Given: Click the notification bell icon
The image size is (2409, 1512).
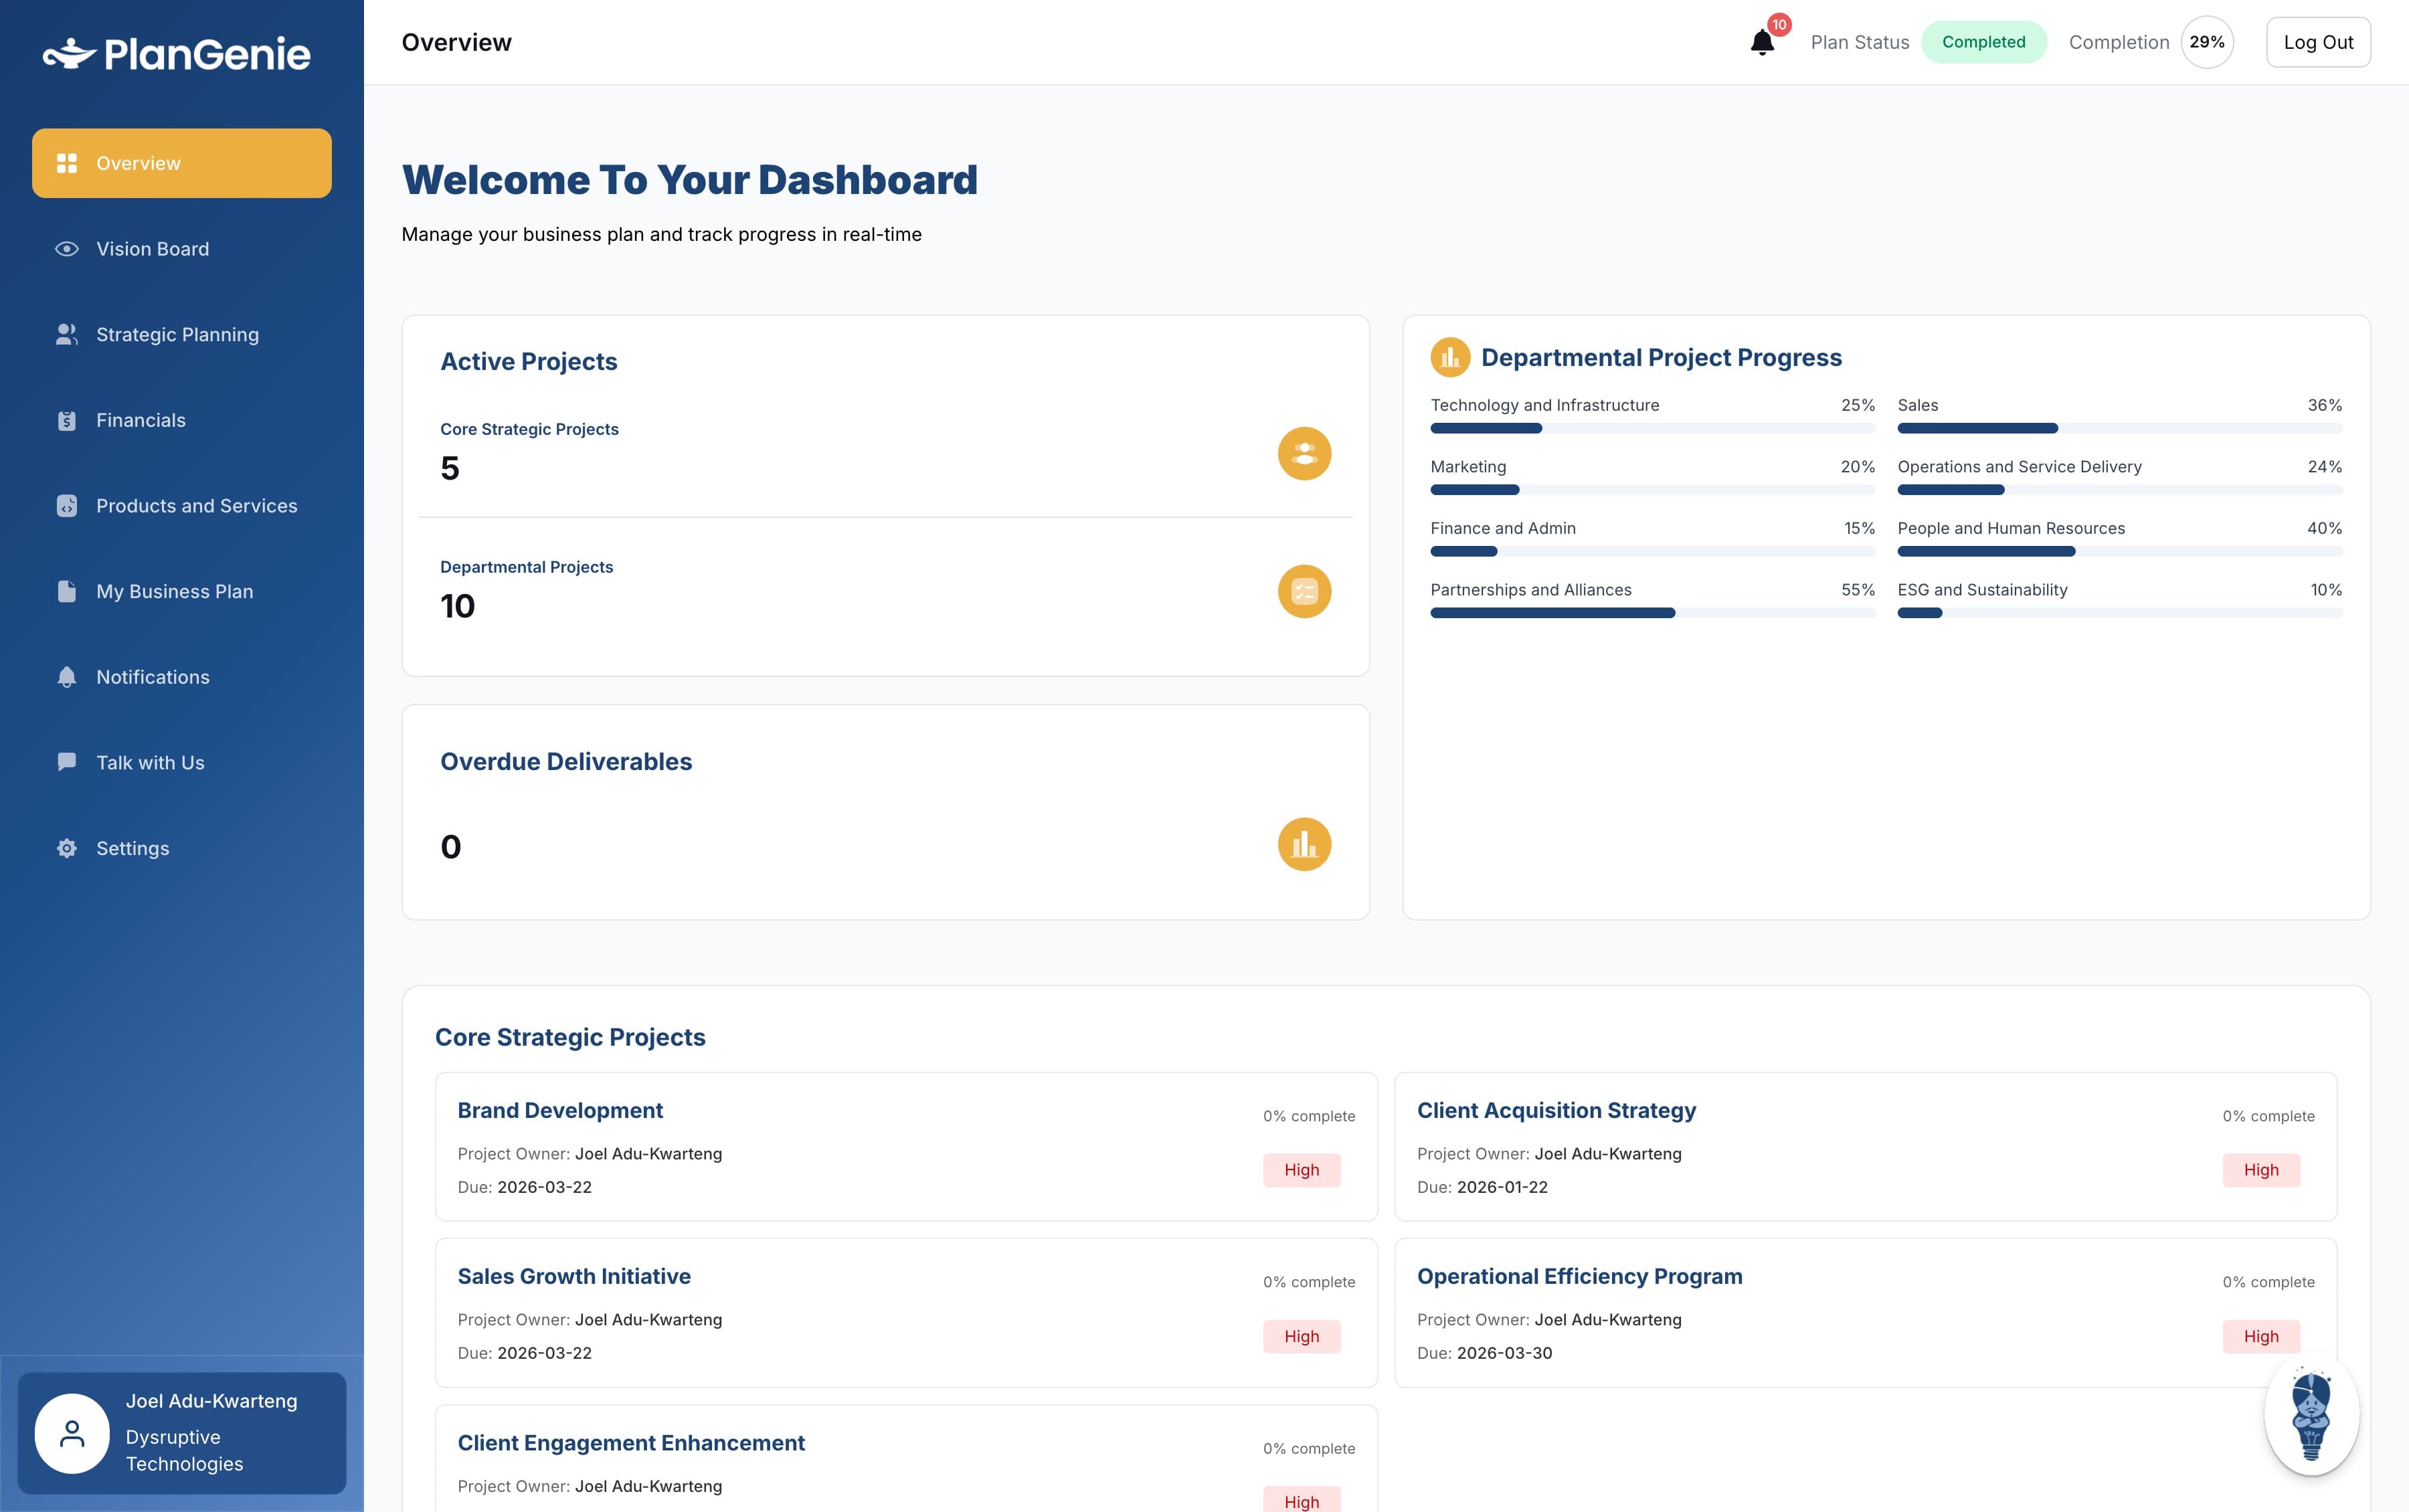Looking at the screenshot, I should (x=1762, y=42).
